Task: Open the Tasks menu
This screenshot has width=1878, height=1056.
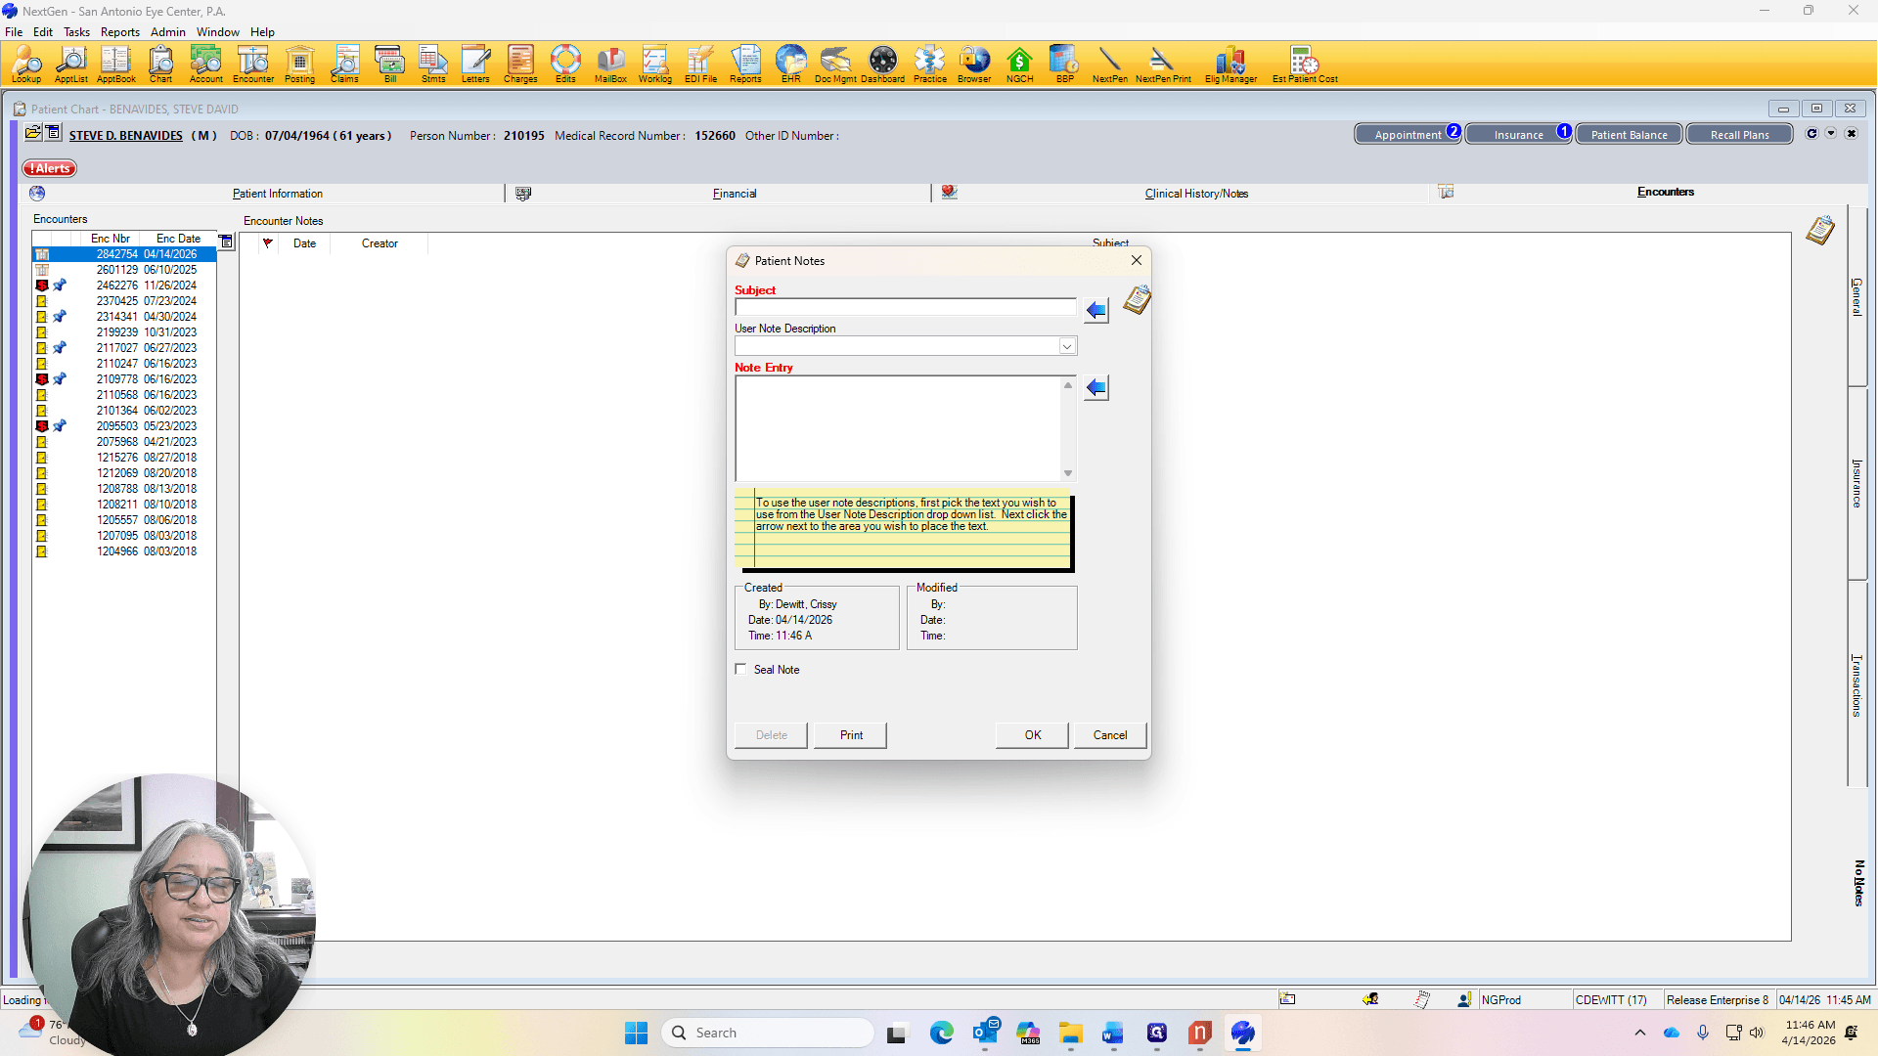Action: pyautogui.click(x=76, y=32)
